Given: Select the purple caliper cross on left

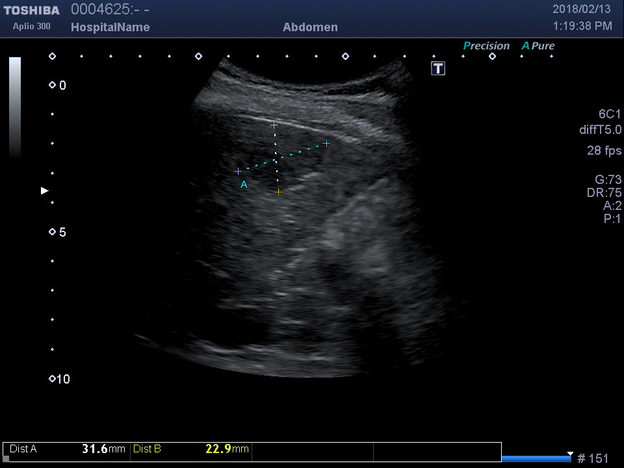Looking at the screenshot, I should click(238, 171).
